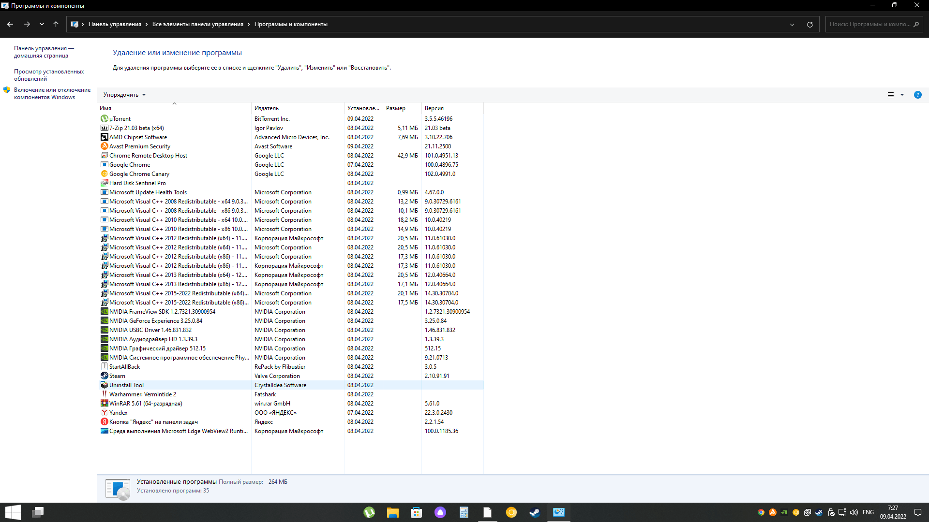The image size is (929, 522).
Task: Select the StartAllBack icon
Action: [104, 367]
